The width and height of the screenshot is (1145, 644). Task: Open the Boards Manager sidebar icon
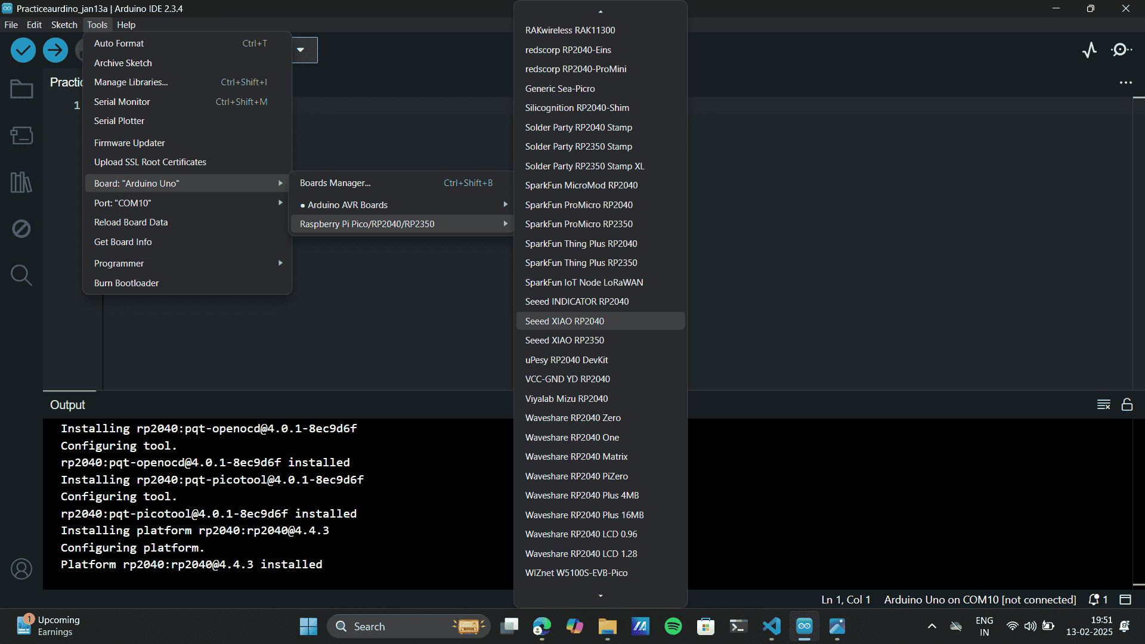coord(21,135)
